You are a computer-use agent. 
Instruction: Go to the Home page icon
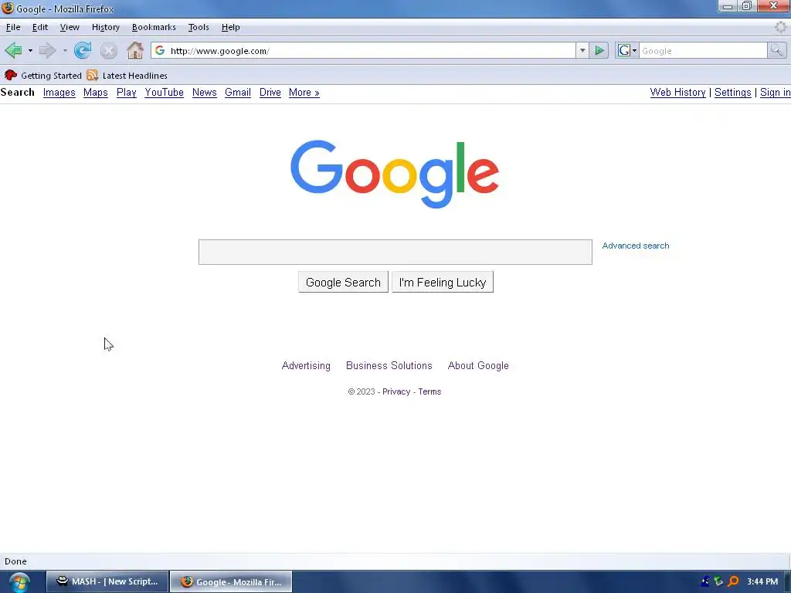(x=134, y=50)
